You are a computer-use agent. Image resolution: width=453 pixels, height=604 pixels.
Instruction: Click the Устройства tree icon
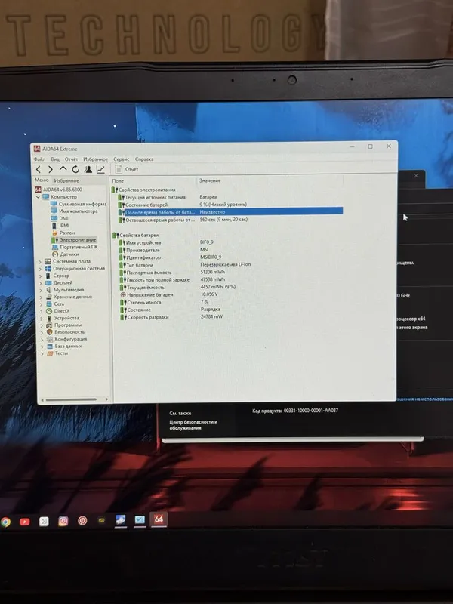pyautogui.click(x=49, y=318)
